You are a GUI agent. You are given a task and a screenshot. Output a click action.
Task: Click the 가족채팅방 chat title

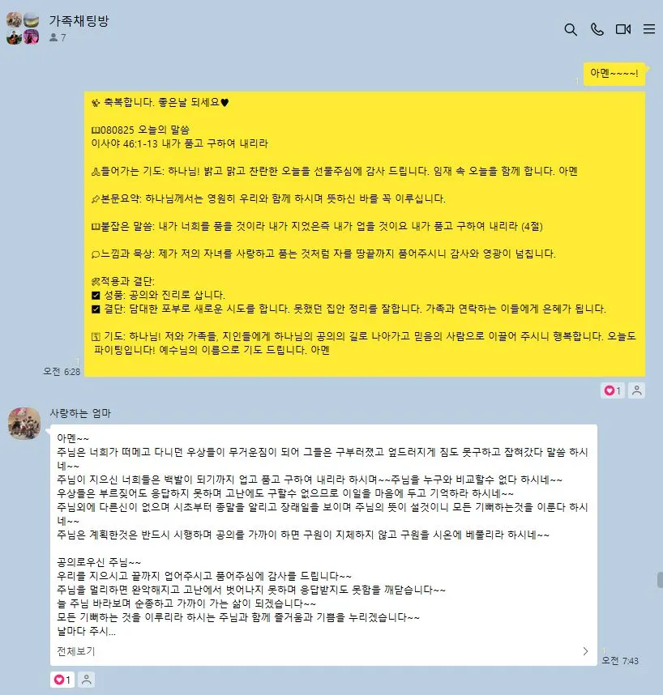(79, 21)
